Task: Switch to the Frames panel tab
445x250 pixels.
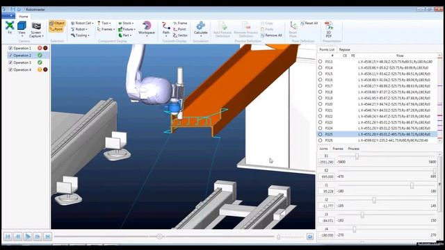Action: point(338,149)
